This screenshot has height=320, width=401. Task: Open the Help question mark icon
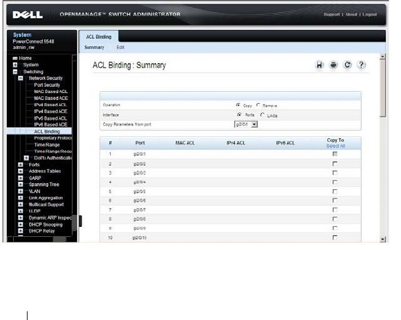(361, 65)
